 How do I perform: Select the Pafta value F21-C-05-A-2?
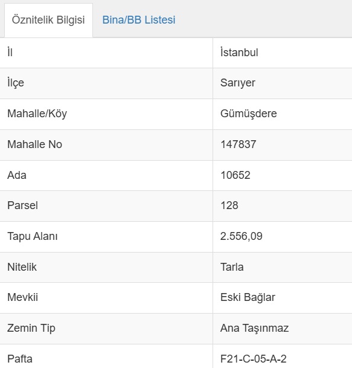point(254,359)
